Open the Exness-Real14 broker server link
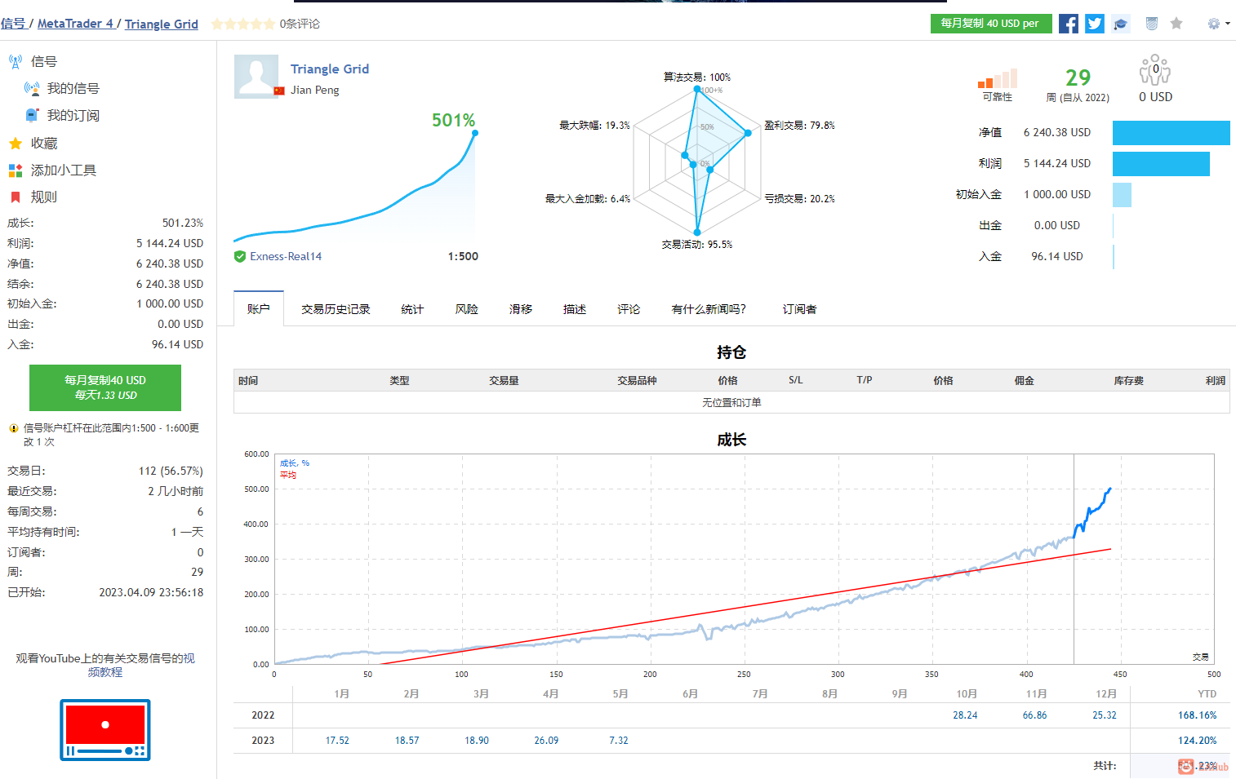 (286, 256)
